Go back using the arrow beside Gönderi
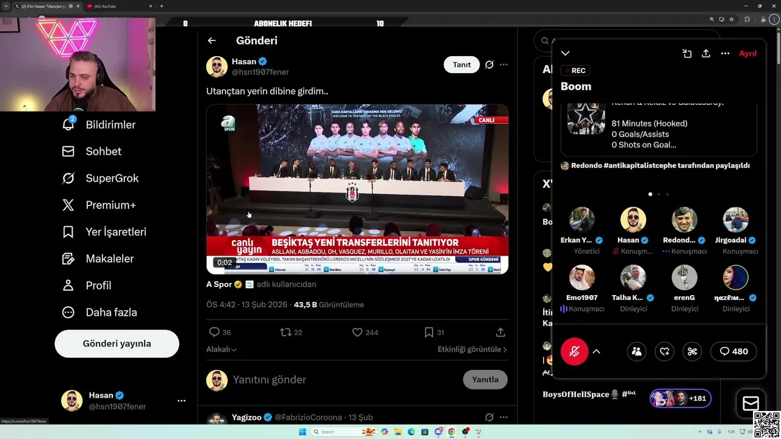The image size is (781, 439). click(212, 41)
